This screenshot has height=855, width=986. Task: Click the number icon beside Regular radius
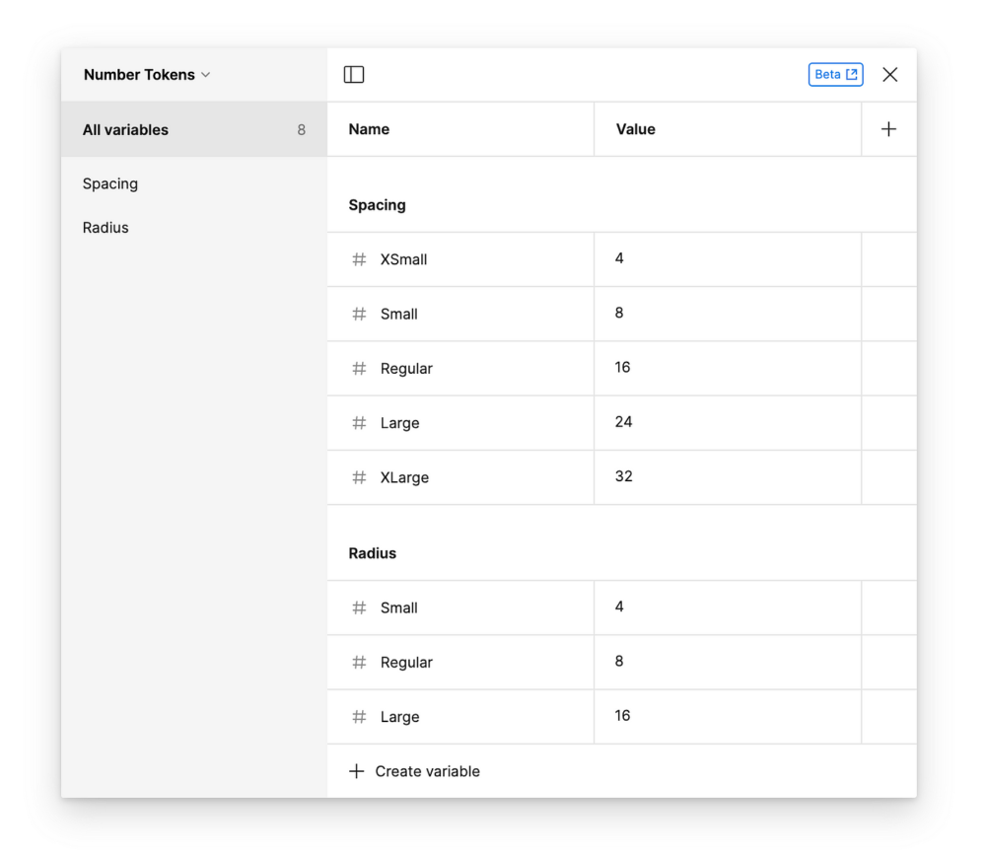point(359,663)
